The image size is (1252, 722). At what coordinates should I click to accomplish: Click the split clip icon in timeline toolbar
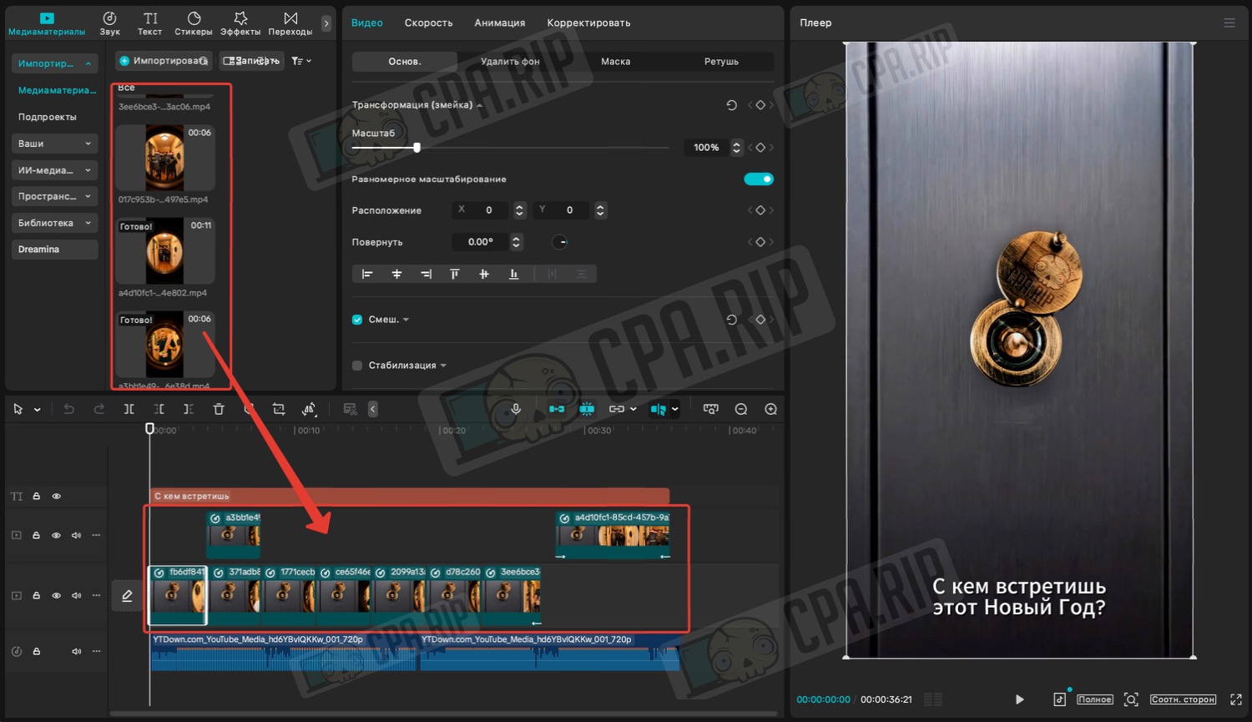[x=129, y=409]
